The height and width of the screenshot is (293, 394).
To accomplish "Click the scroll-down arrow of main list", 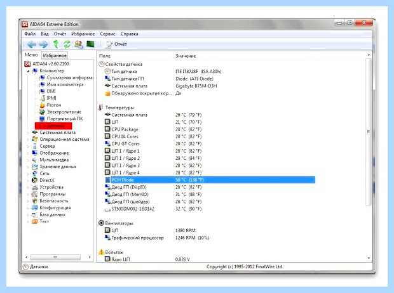I will click(369, 258).
